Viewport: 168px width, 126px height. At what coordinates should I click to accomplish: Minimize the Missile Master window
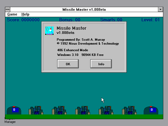tap(160, 9)
